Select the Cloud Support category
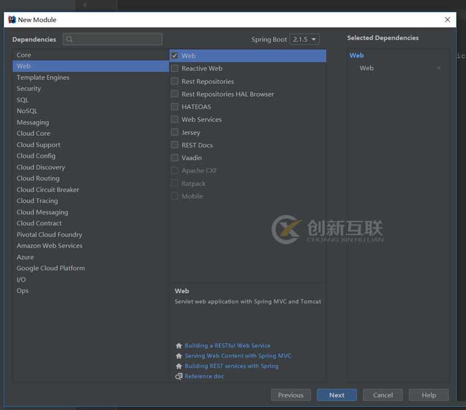Viewport: 466px width, 410px height. coord(91,144)
